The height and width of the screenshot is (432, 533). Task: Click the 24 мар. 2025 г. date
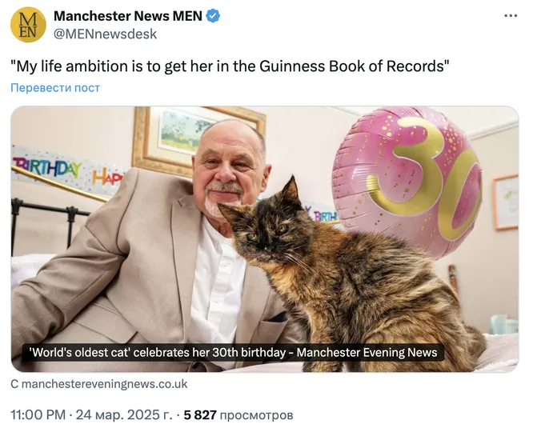tap(124, 415)
